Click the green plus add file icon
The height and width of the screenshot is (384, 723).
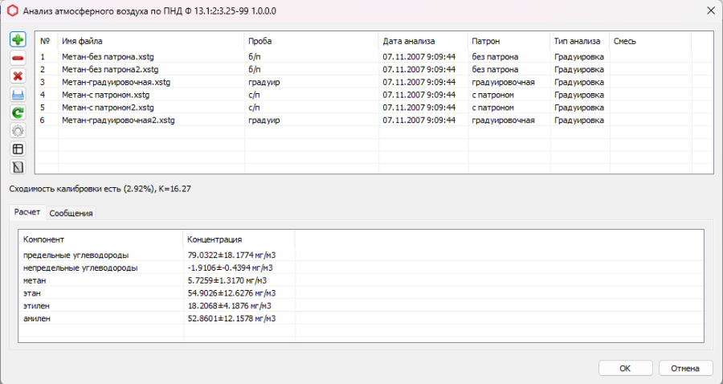(x=18, y=39)
